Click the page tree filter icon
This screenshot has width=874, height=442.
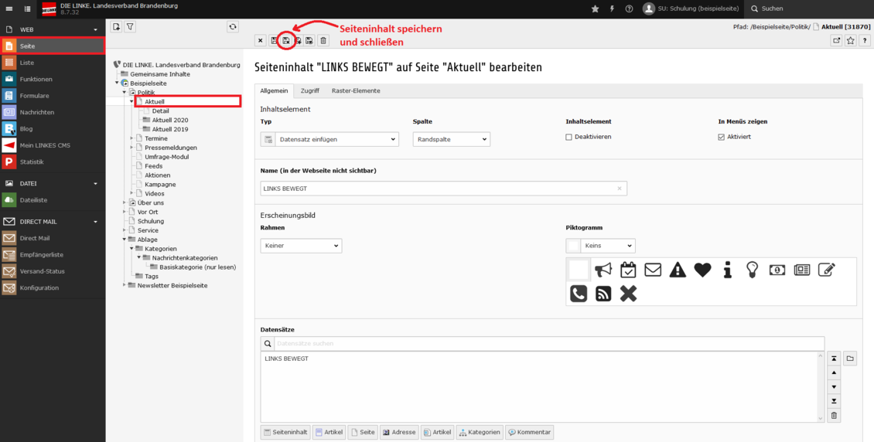tap(129, 27)
